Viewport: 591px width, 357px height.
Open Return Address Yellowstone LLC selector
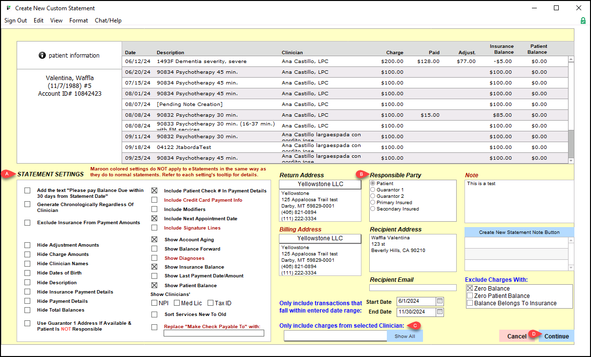[320, 184]
